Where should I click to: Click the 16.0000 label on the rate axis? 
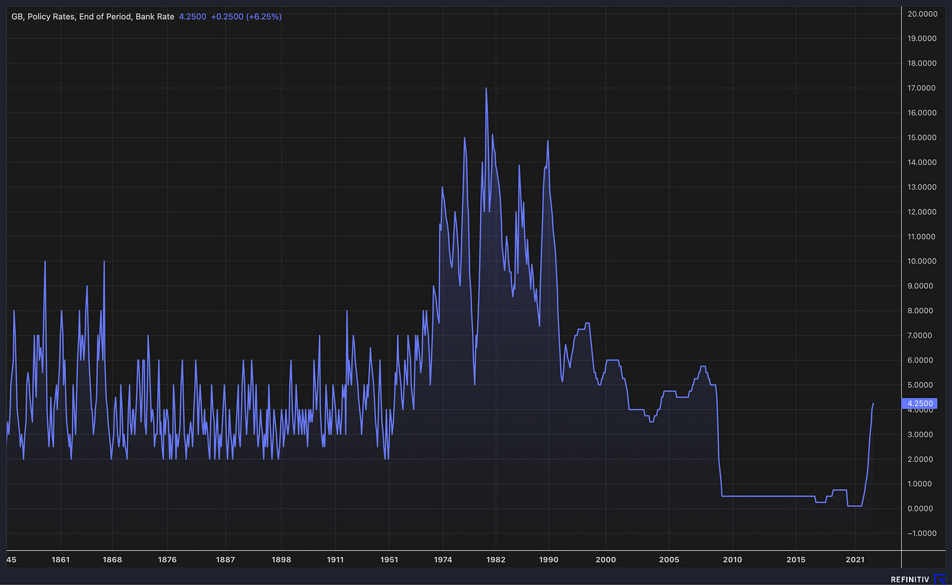922,113
